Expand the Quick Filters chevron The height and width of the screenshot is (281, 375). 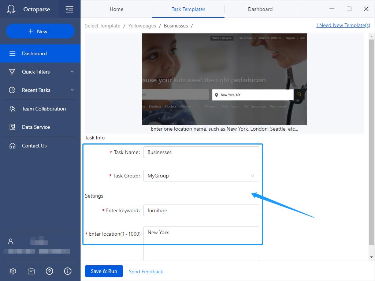pos(72,71)
